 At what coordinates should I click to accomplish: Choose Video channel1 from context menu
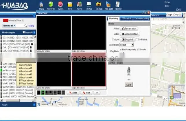(25, 68)
